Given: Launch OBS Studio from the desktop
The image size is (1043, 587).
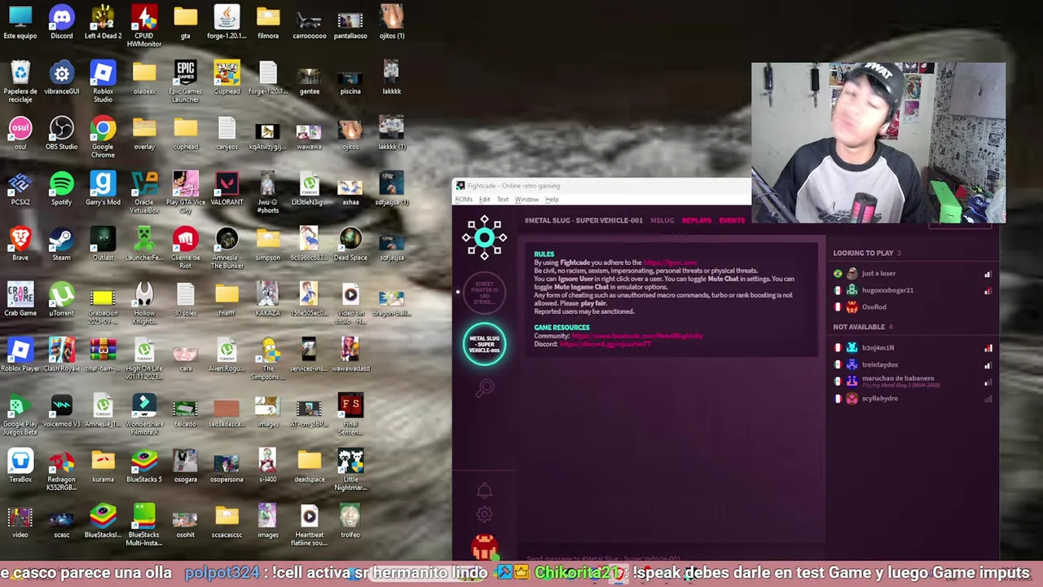Looking at the screenshot, I should tap(61, 134).
